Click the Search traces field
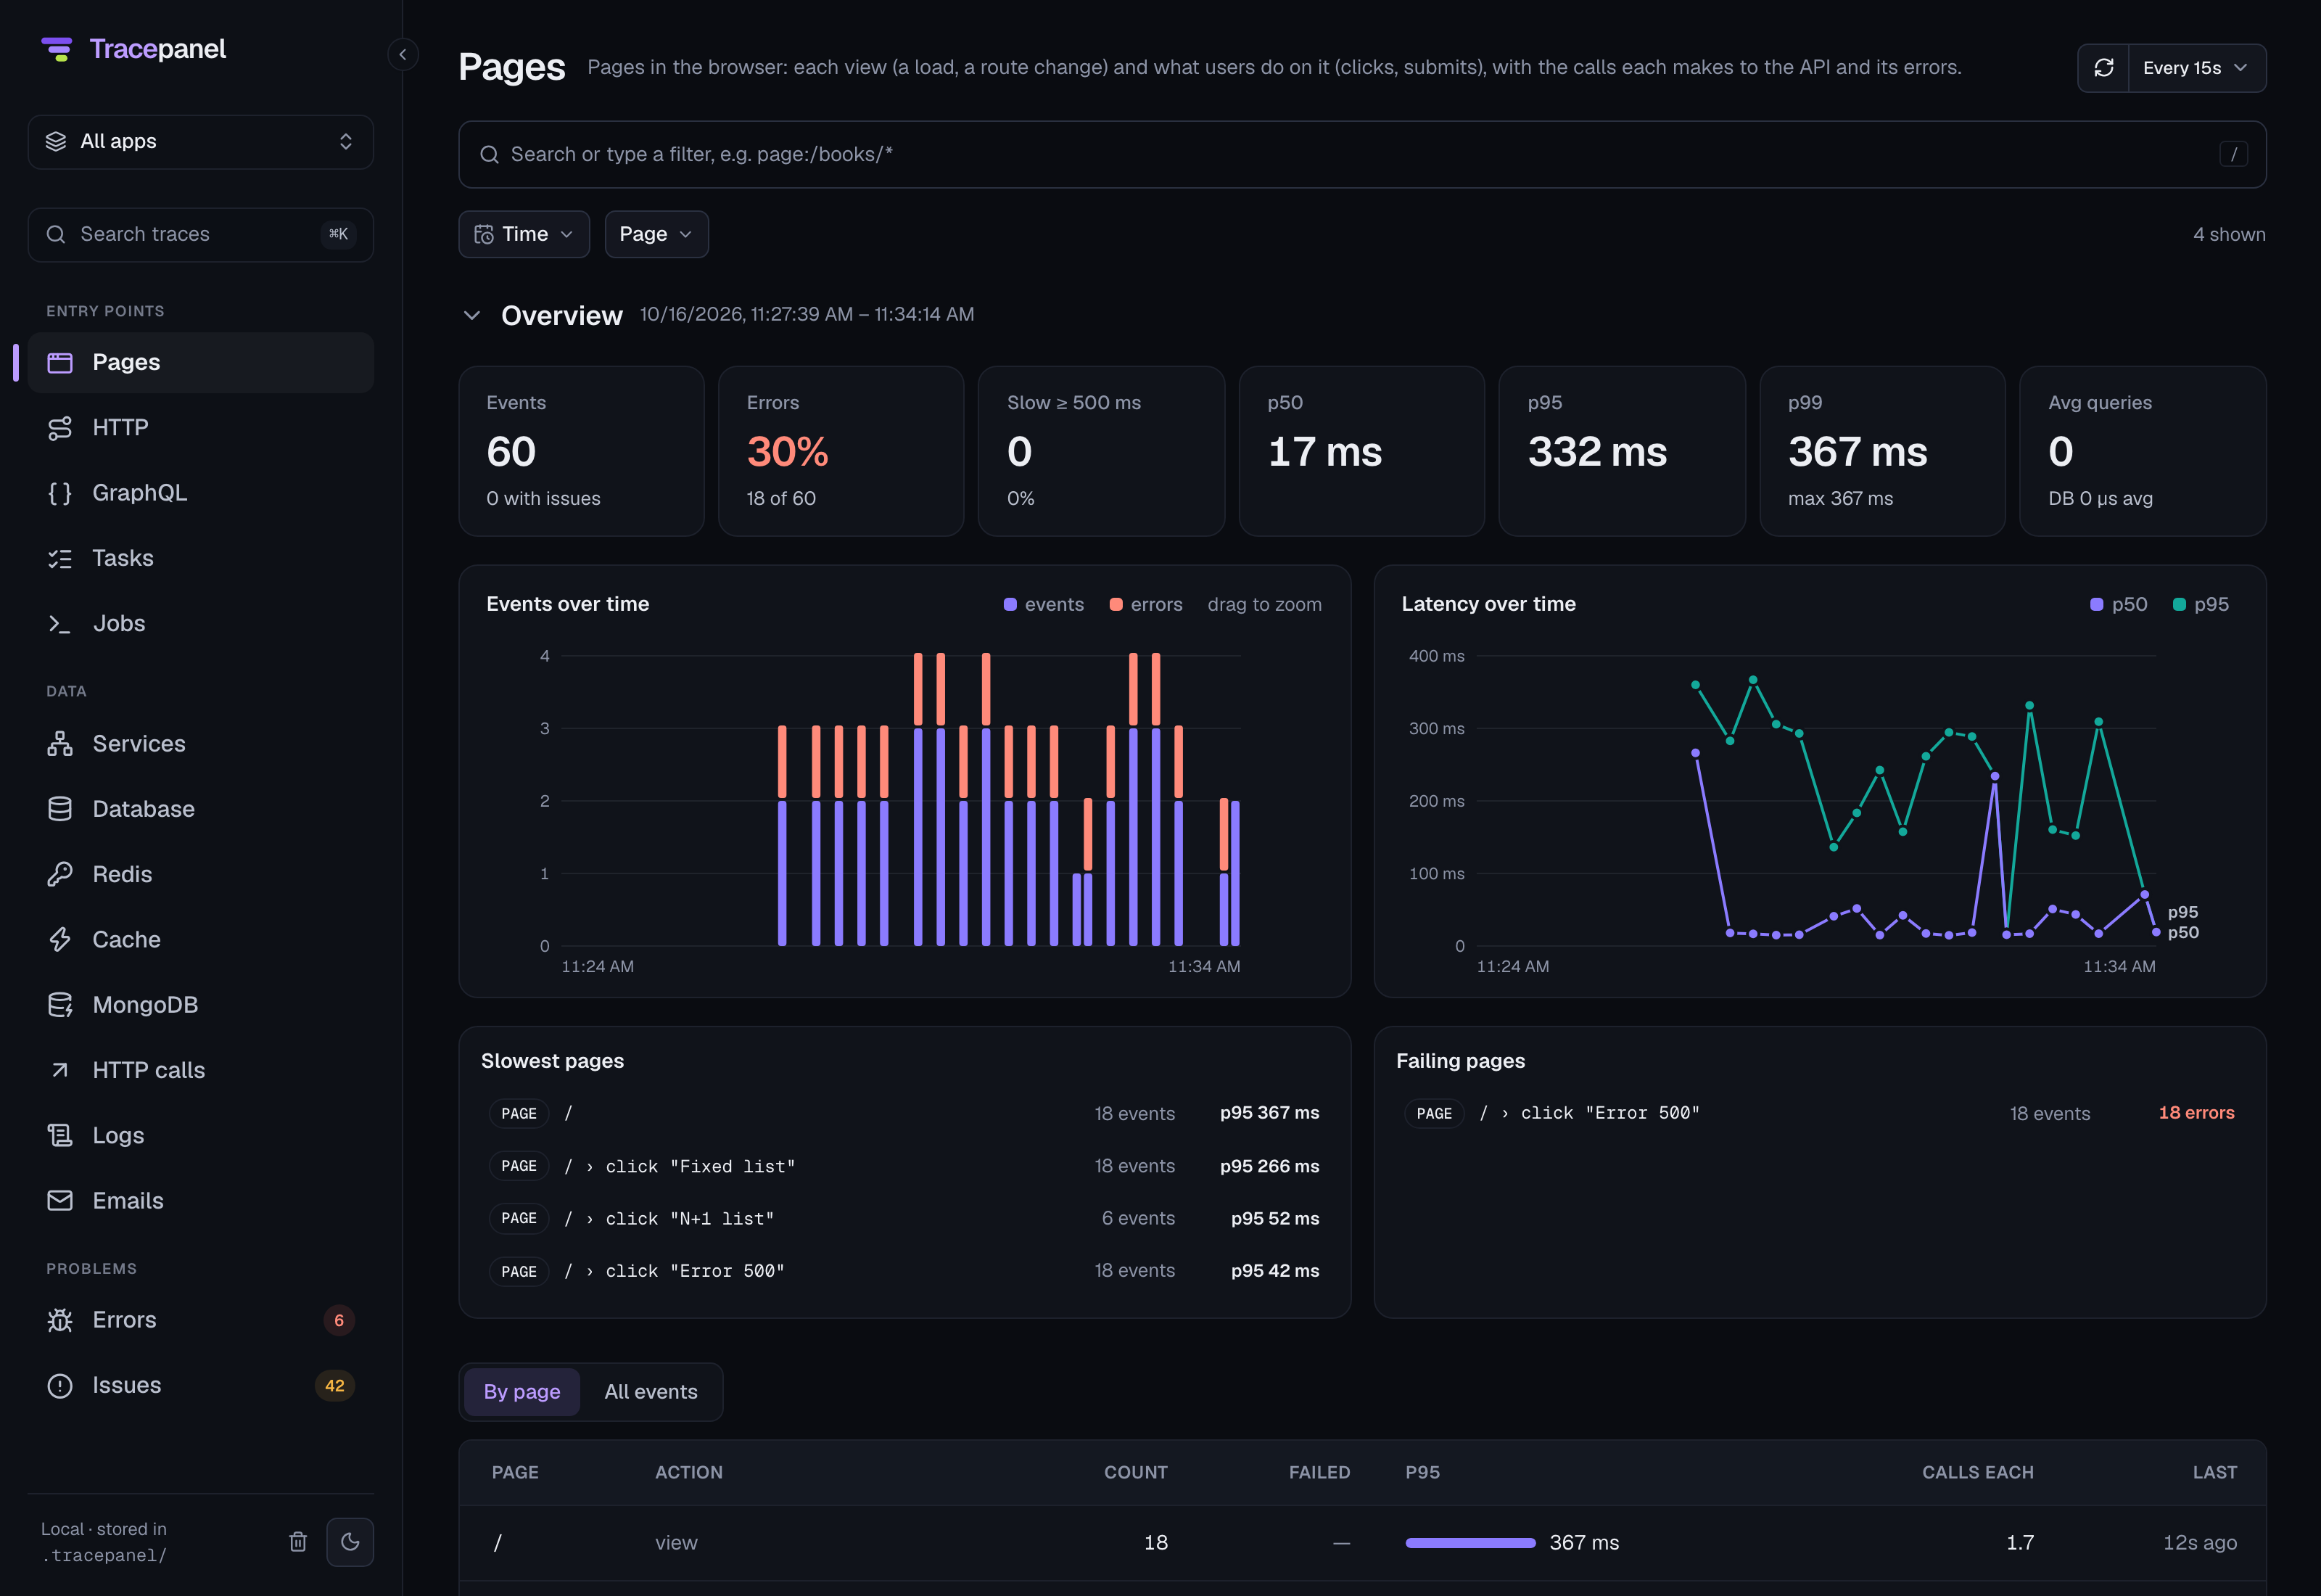Image resolution: width=2321 pixels, height=1596 pixels. coord(201,235)
